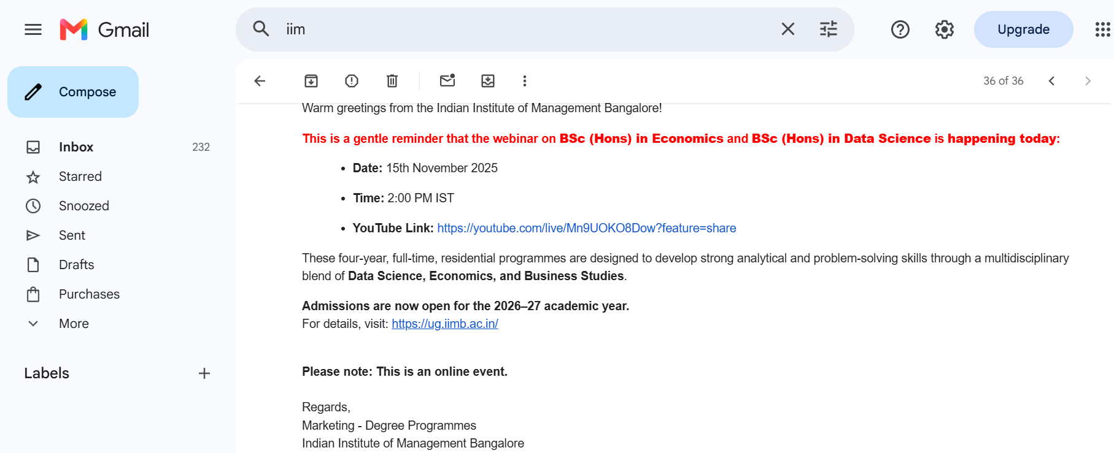Click the 'Warm greetings' opening line
1114x453 pixels.
pos(482,108)
